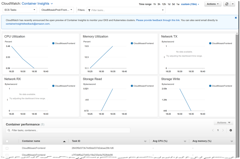Sort by Avg memory (%) column arrow
The height and width of the screenshot is (159, 240).
point(231,141)
